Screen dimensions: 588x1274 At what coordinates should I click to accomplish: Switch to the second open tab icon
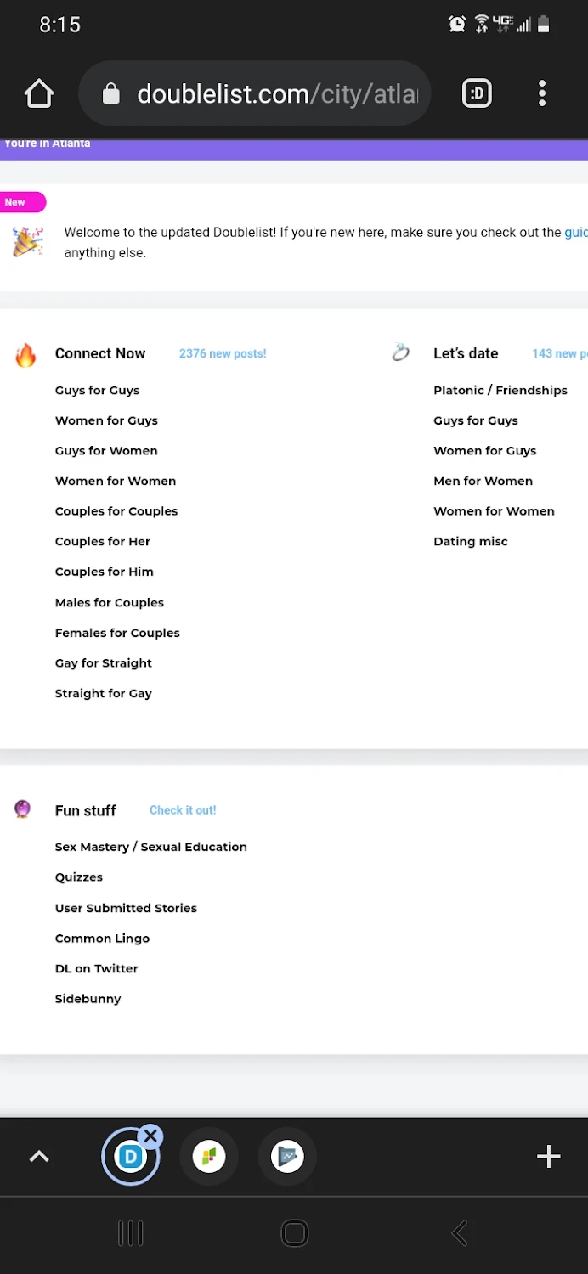click(209, 1157)
